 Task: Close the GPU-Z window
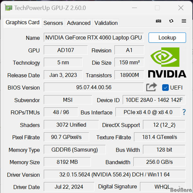[181, 8]
